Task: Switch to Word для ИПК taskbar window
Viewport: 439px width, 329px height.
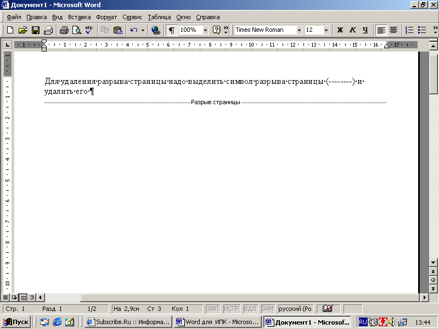Action: 217,322
